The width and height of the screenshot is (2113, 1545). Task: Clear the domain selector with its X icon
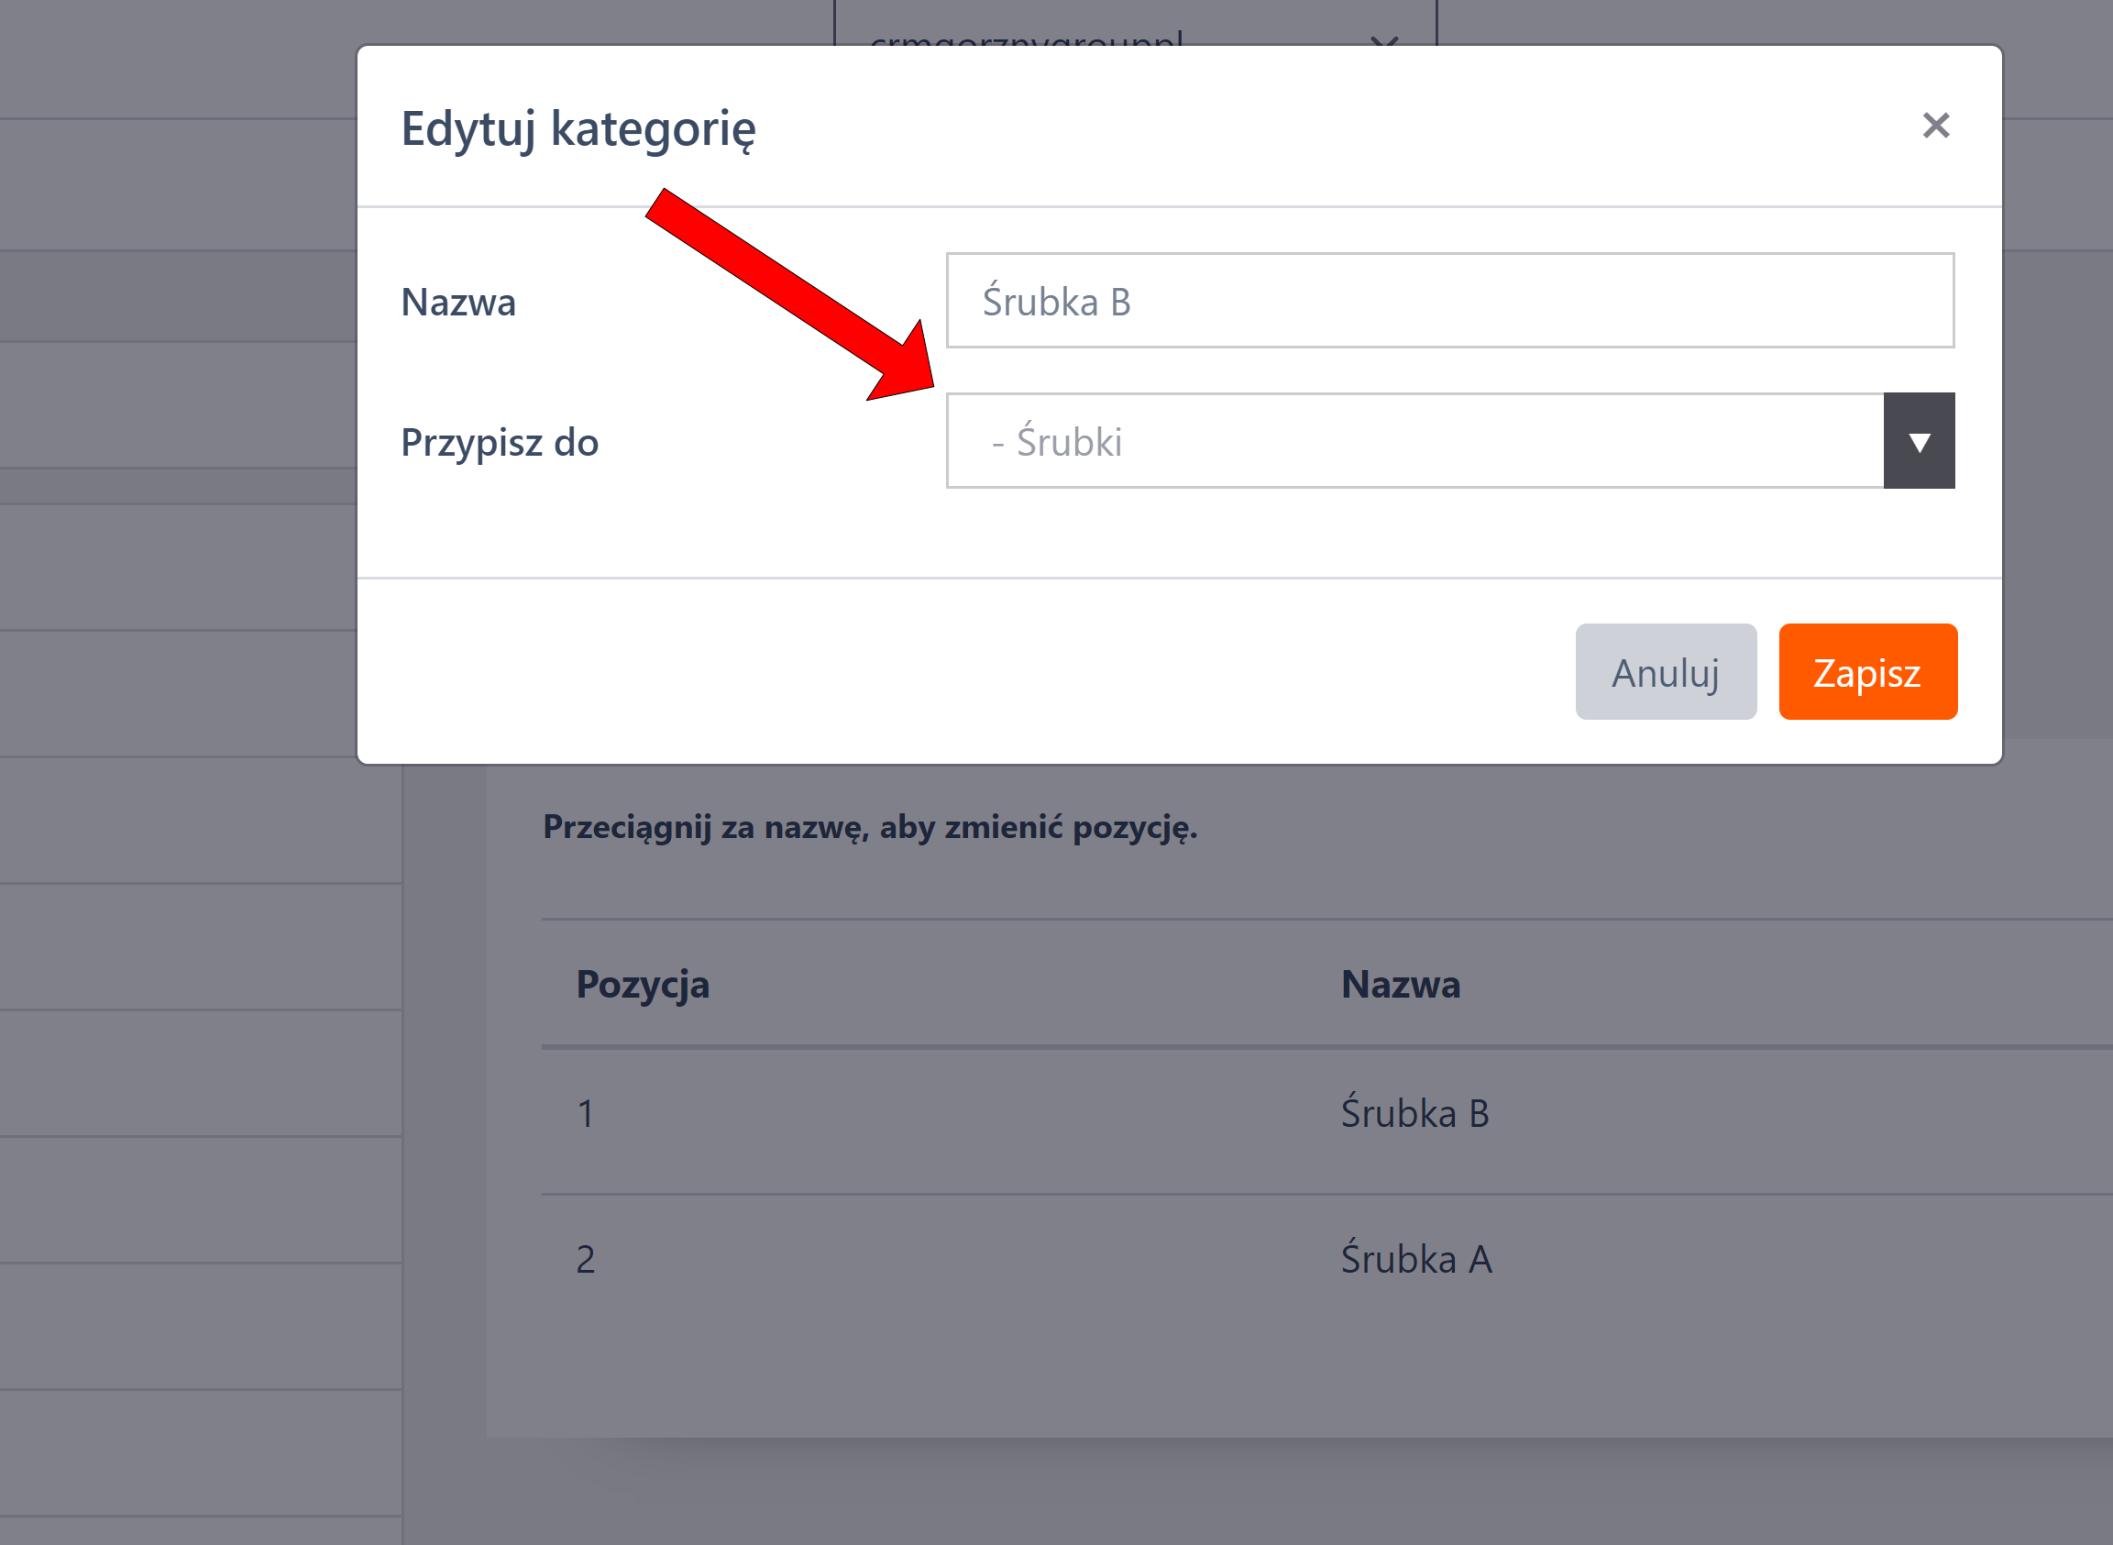pos(1383,39)
